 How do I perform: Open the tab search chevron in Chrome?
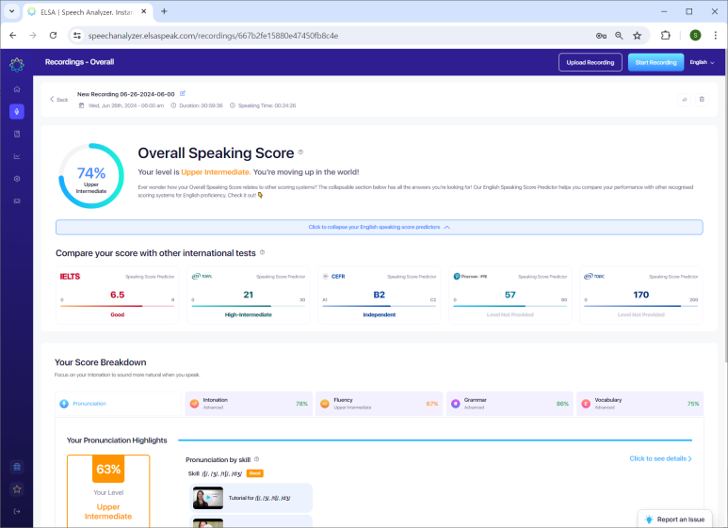pyautogui.click(x=12, y=11)
